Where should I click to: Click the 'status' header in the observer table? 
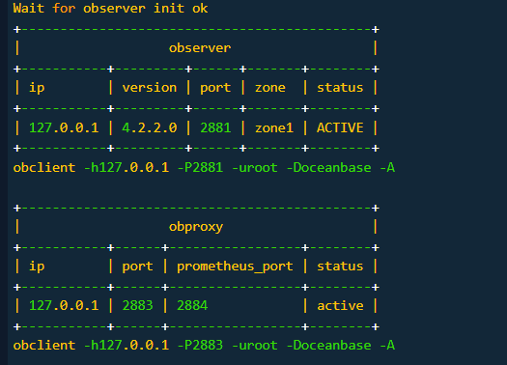click(340, 88)
